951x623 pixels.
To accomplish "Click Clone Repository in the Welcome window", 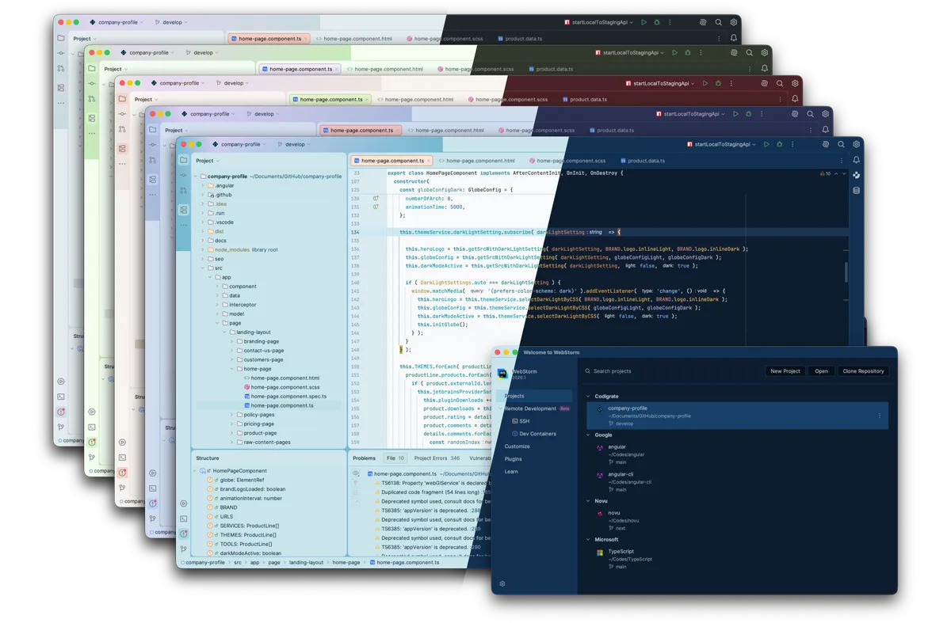I will point(863,371).
